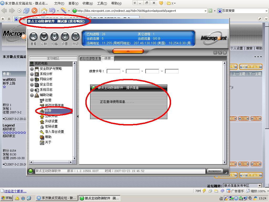Expand the 系统日志 node
This screenshot has height=202, width=269.
(x=32, y=90)
